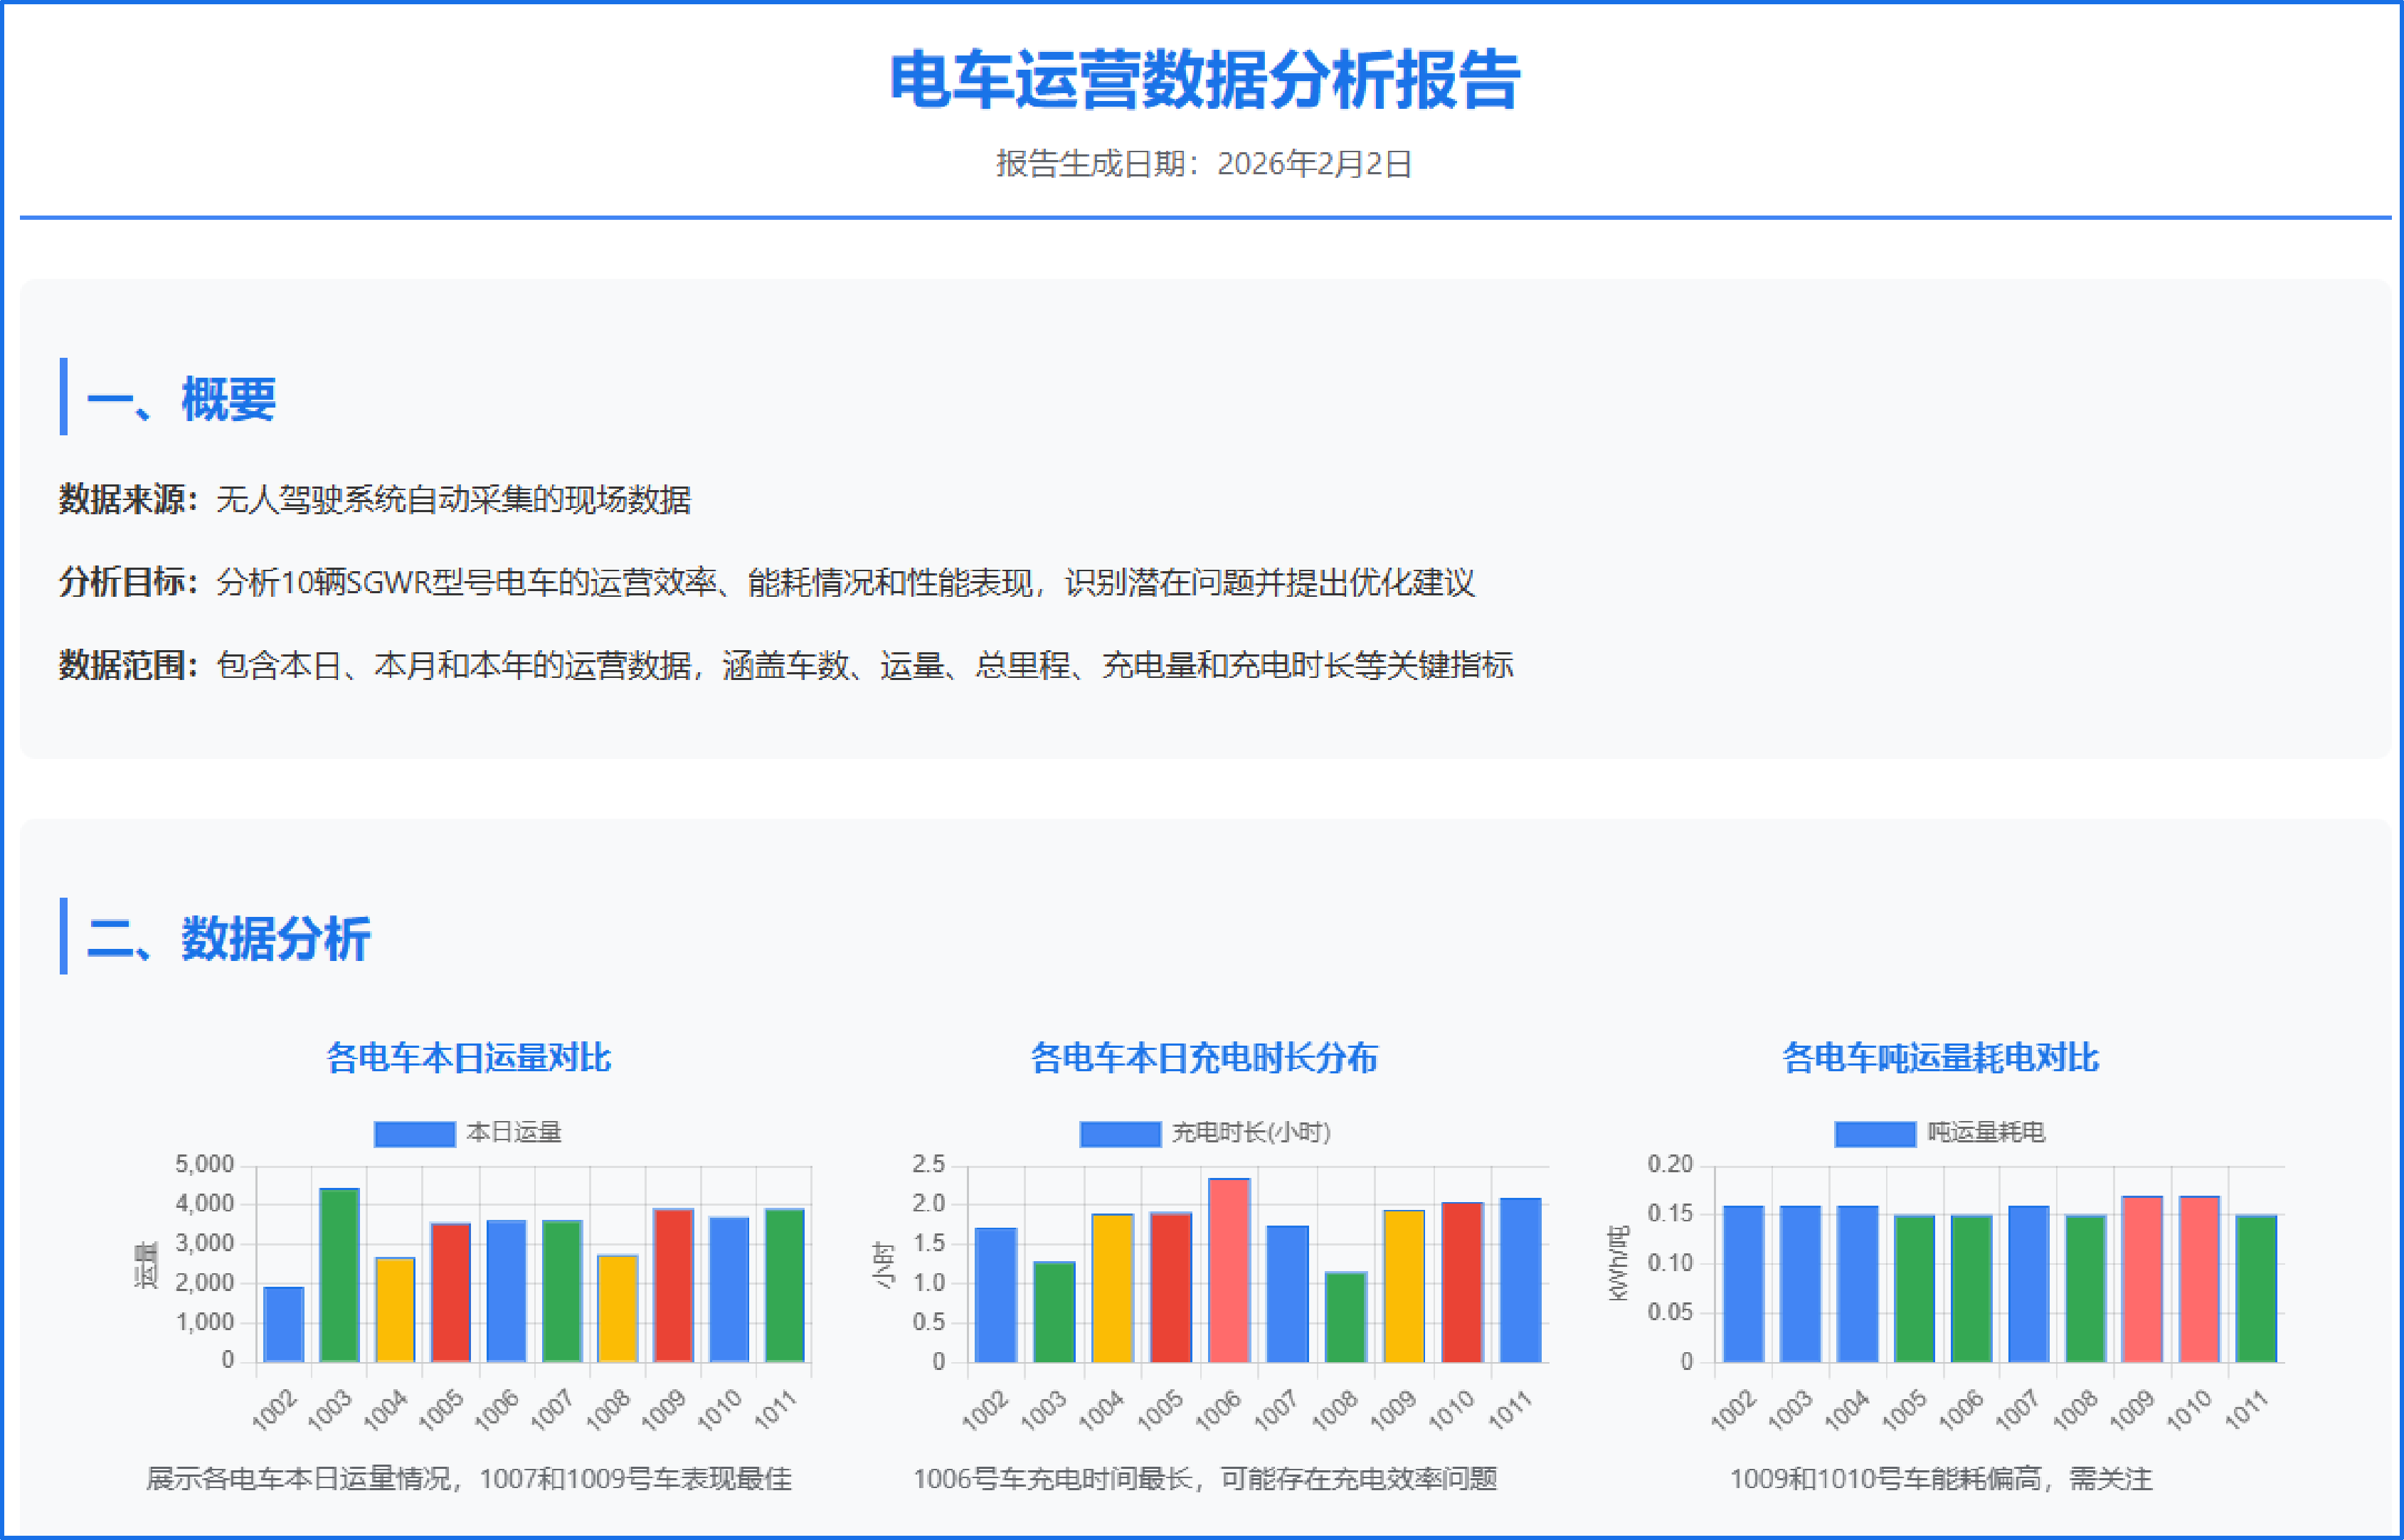Click the 1010 red bar in the charging duration chart

1462,1282
